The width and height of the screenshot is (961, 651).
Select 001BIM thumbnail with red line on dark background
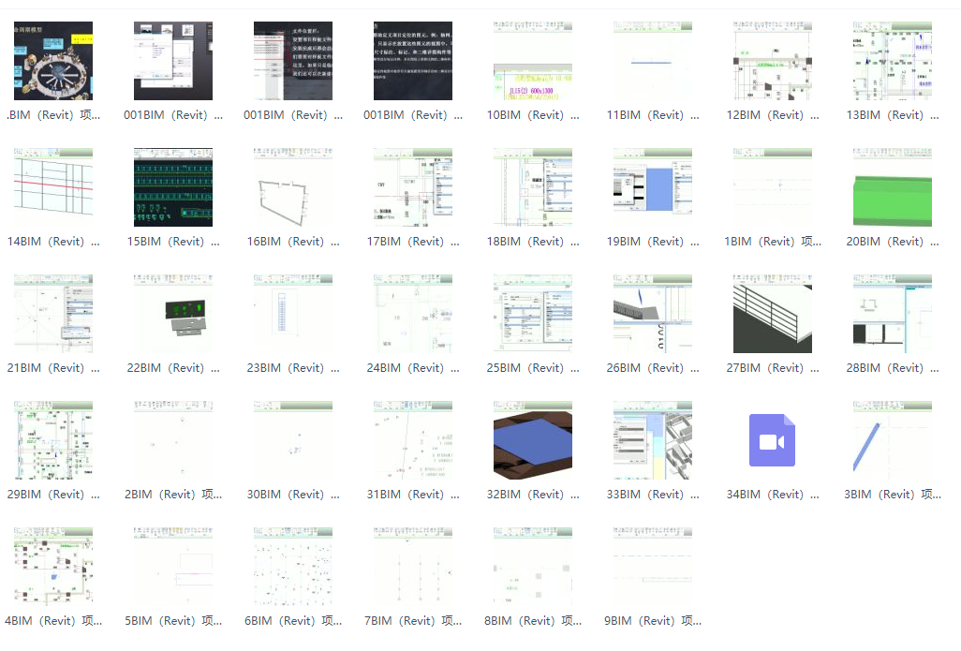click(293, 61)
